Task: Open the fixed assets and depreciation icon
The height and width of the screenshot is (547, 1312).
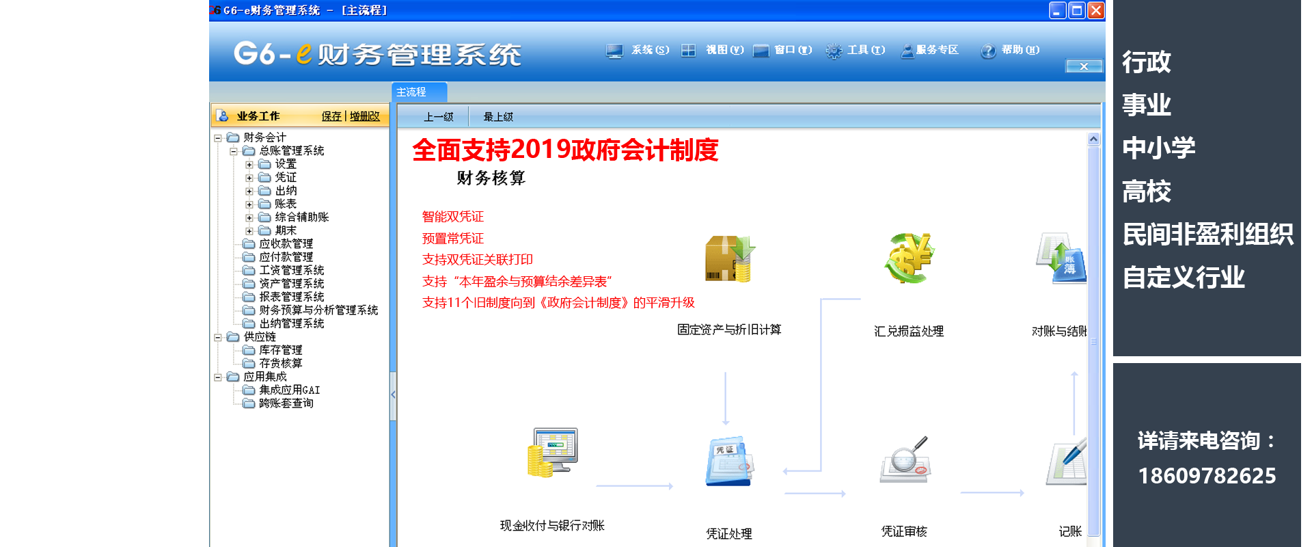Action: [x=728, y=259]
